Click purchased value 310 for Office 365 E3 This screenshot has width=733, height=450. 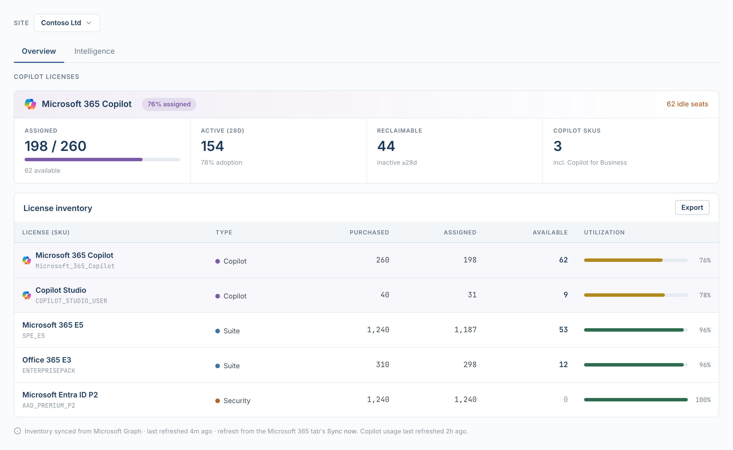tap(383, 364)
